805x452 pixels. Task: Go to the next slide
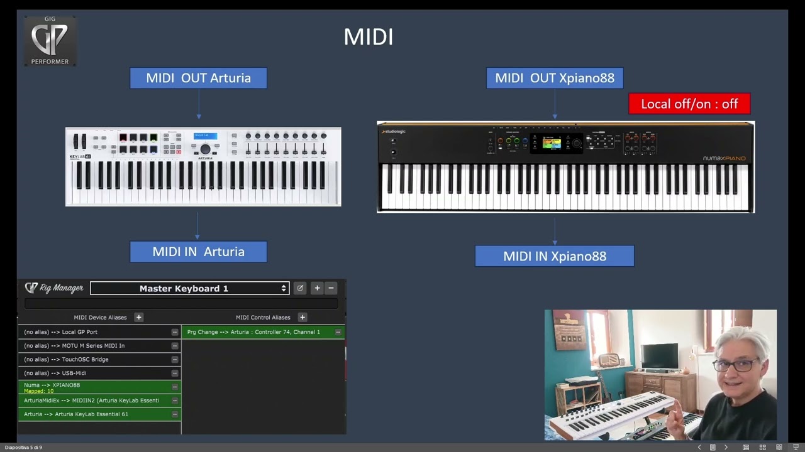tap(726, 448)
